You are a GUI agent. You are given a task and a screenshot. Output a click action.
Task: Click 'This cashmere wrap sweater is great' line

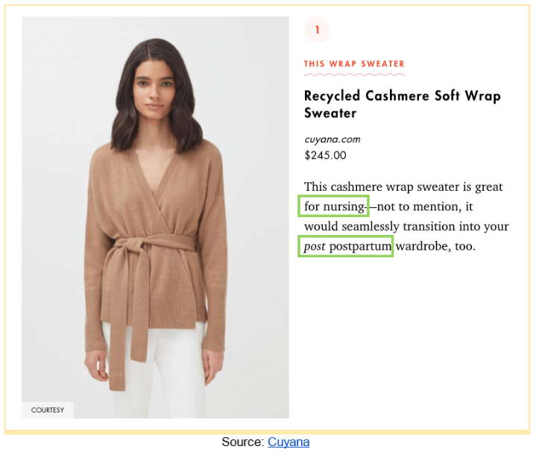pyautogui.click(x=403, y=186)
